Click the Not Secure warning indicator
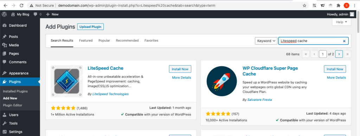 (42, 6)
